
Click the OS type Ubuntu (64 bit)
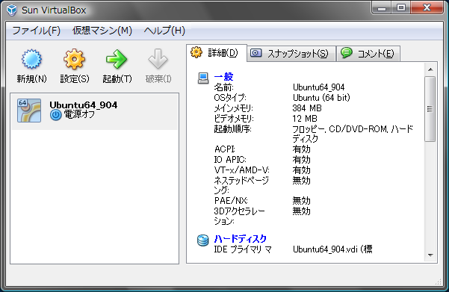coord(321,98)
